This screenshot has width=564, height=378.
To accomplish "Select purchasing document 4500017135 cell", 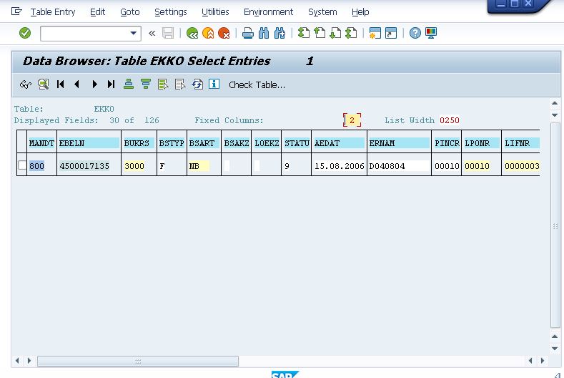I will coord(84,166).
